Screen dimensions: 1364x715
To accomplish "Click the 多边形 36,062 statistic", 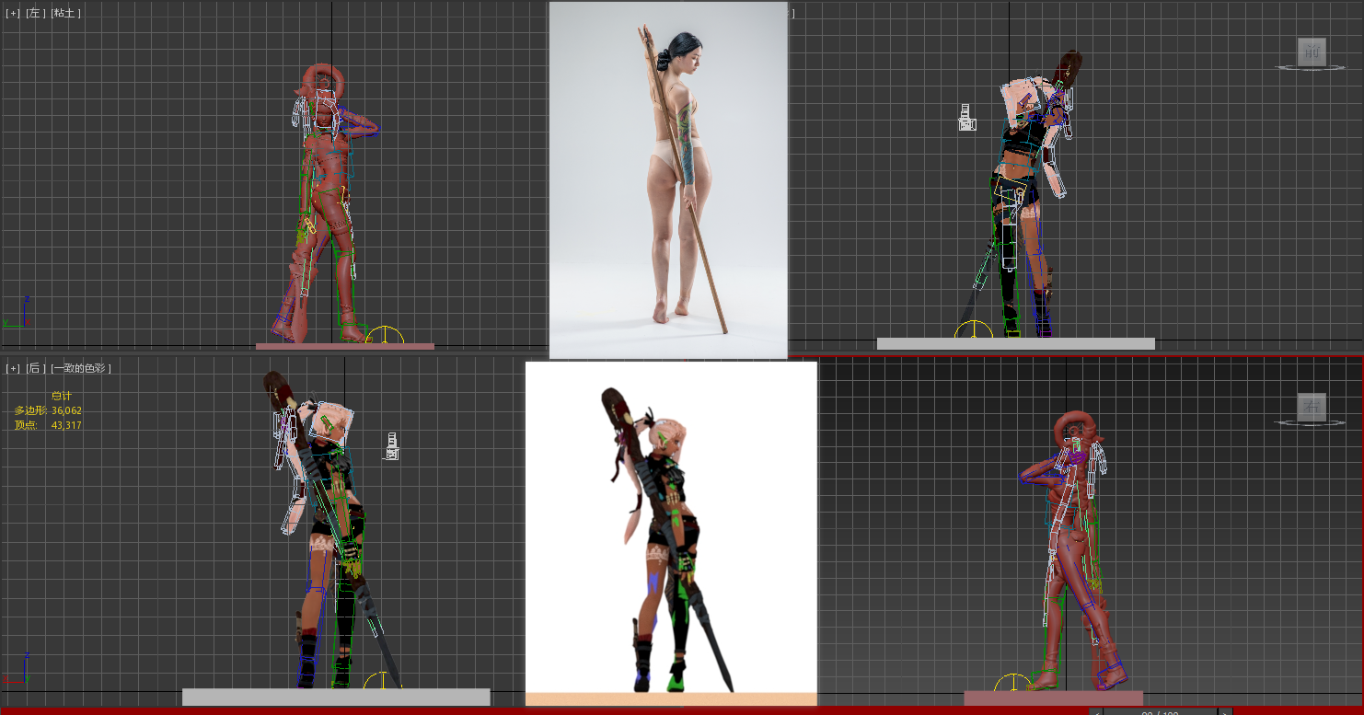I will pos(48,410).
